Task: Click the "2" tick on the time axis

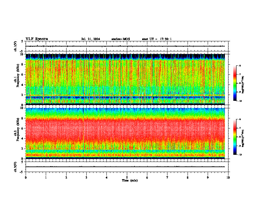Action: 66,178
